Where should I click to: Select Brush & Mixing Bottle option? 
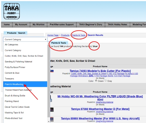(25, 96)
